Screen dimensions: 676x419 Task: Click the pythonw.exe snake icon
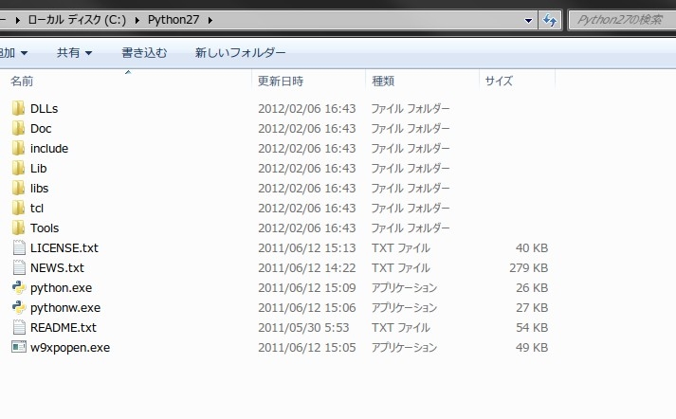19,307
